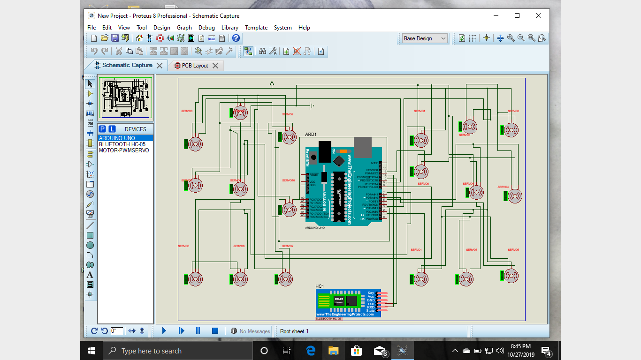Select BLUETOOTH HC-05 in devices list

pos(125,144)
